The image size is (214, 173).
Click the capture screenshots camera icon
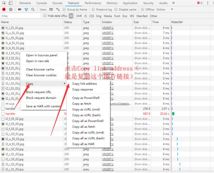click(19, 10)
